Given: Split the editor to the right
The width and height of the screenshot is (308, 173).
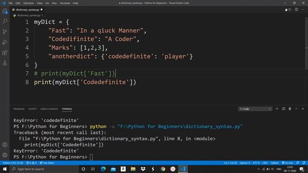Looking at the screenshot, I should point(296,10).
